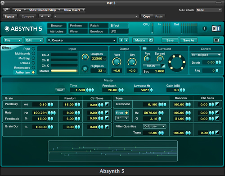Toggle the Master Beat sync button
Image resolution: width=225 pixels, height=176 pixels.
pyautogui.click(x=60, y=90)
